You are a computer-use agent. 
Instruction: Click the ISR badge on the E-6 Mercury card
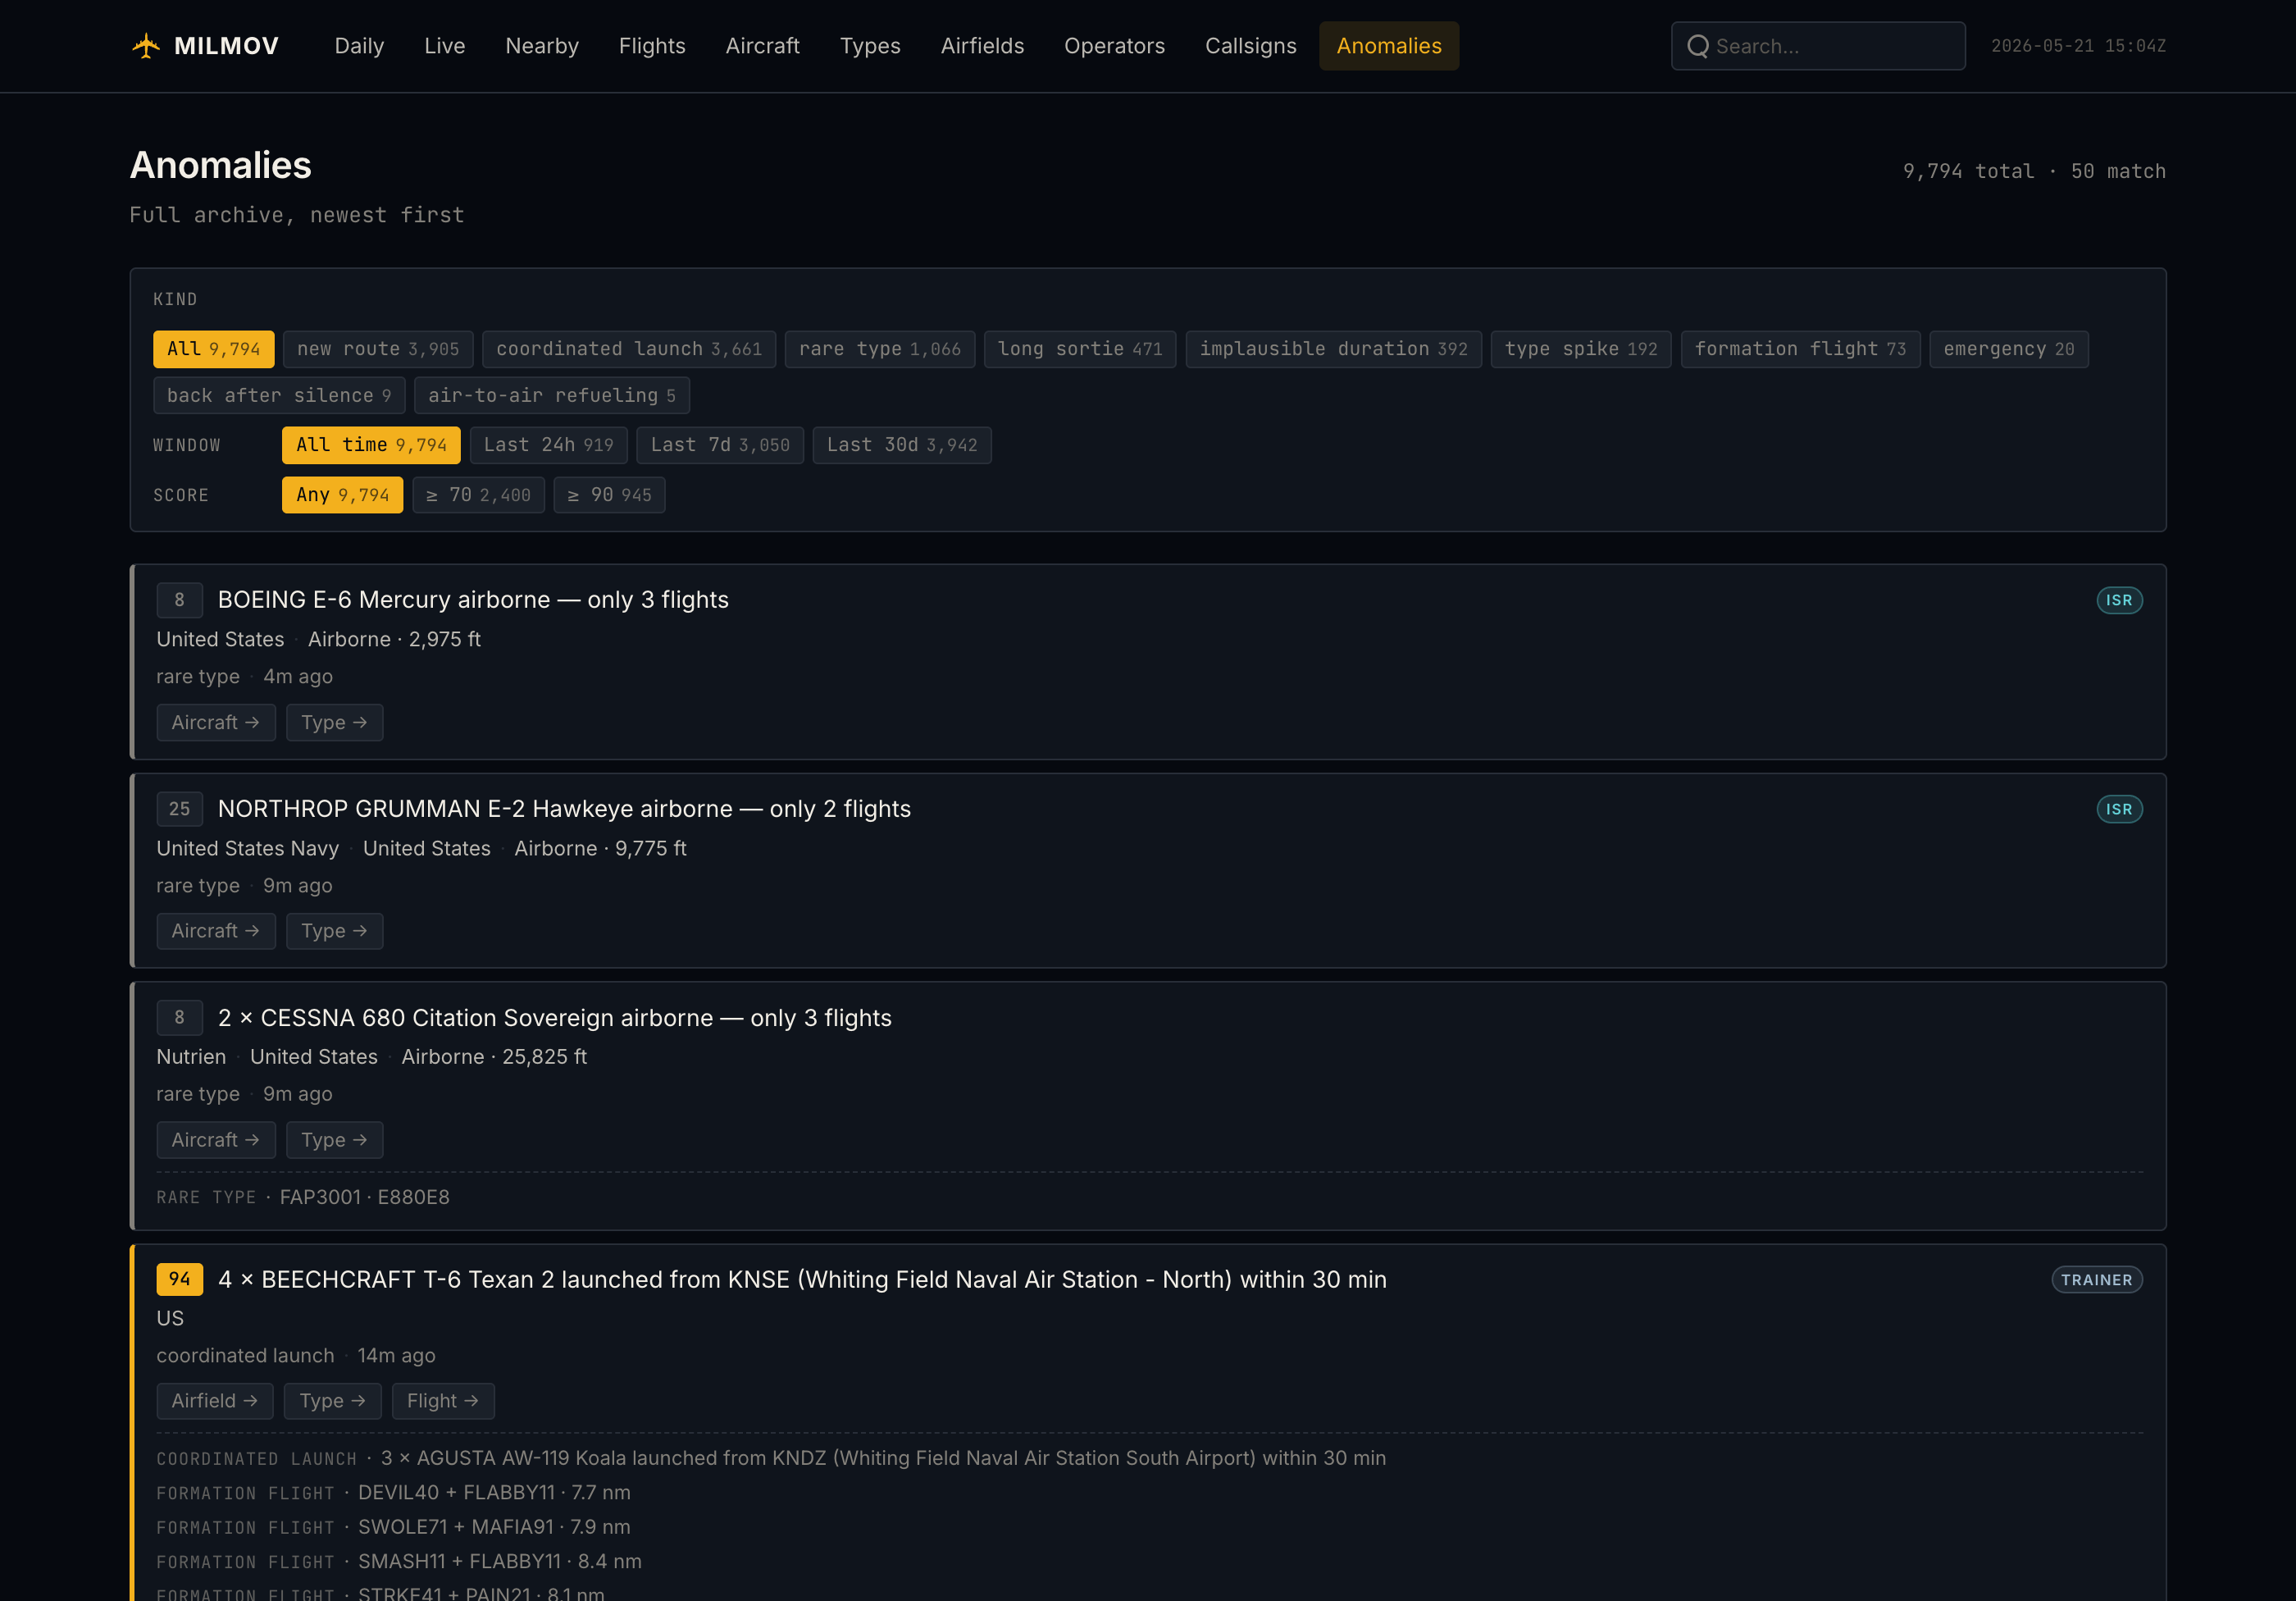[x=2119, y=600]
